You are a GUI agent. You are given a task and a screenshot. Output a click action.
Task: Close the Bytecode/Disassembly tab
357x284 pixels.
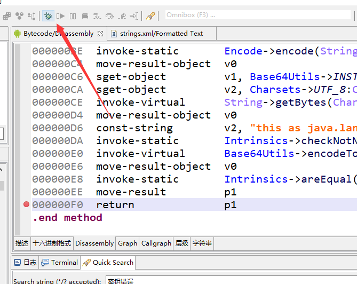pyautogui.click(x=100, y=34)
